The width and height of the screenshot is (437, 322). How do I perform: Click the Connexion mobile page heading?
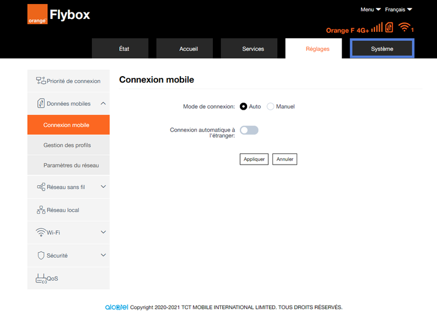(x=157, y=80)
